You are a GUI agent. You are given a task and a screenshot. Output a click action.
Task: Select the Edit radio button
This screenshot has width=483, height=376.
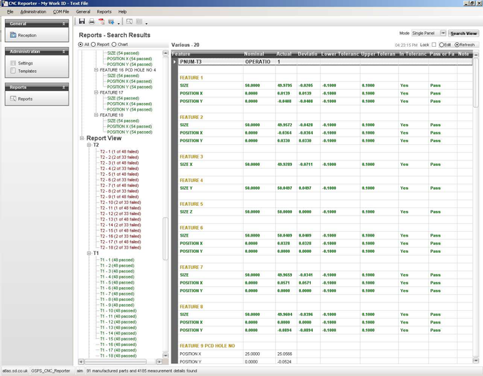(x=442, y=45)
